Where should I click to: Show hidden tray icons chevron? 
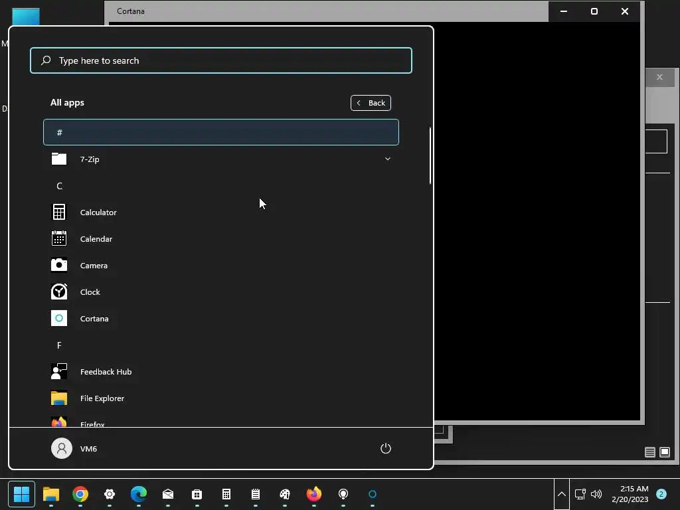[562, 494]
